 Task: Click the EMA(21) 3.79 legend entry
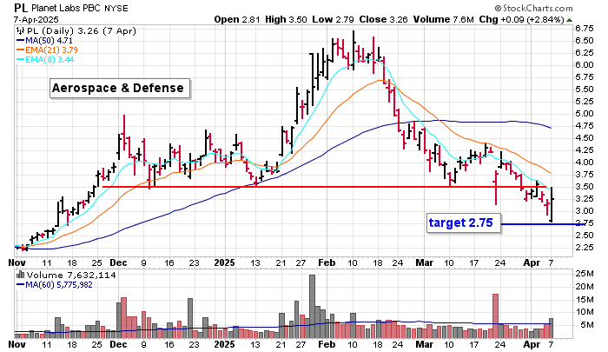[x=51, y=50]
